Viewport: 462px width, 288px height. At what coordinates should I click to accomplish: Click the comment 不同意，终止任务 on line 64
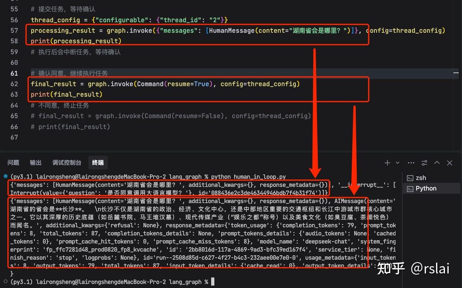[60, 105]
